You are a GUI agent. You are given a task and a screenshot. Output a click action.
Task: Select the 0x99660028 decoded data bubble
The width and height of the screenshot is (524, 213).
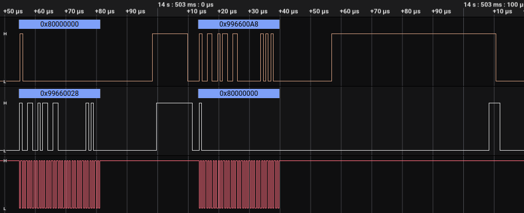click(60, 94)
